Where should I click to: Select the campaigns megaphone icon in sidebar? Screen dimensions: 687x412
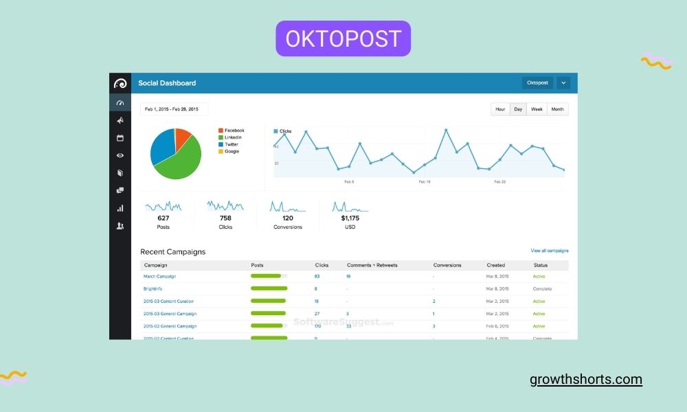[120, 119]
